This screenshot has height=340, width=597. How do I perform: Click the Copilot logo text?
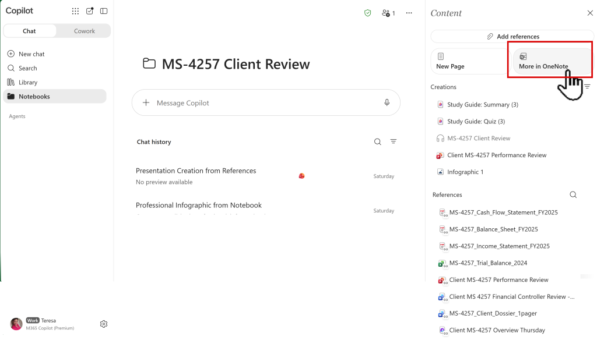pos(19,10)
